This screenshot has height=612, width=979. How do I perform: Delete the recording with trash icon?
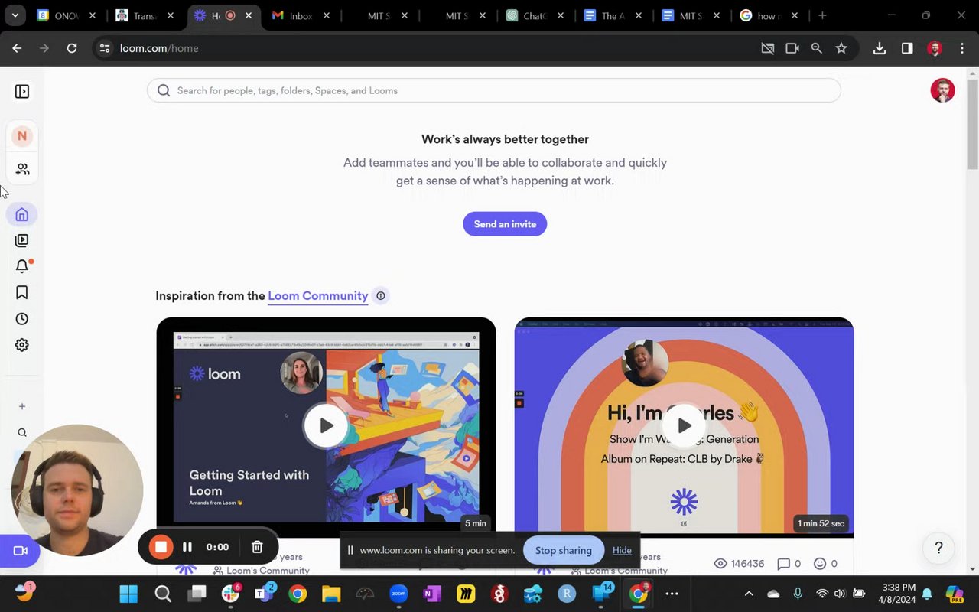[x=257, y=547]
